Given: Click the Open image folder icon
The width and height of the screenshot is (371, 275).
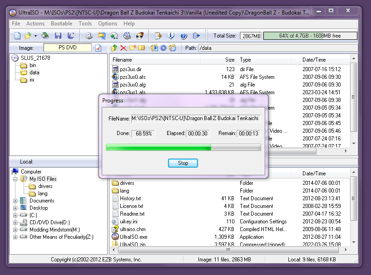Looking at the screenshot, I should (28, 36).
